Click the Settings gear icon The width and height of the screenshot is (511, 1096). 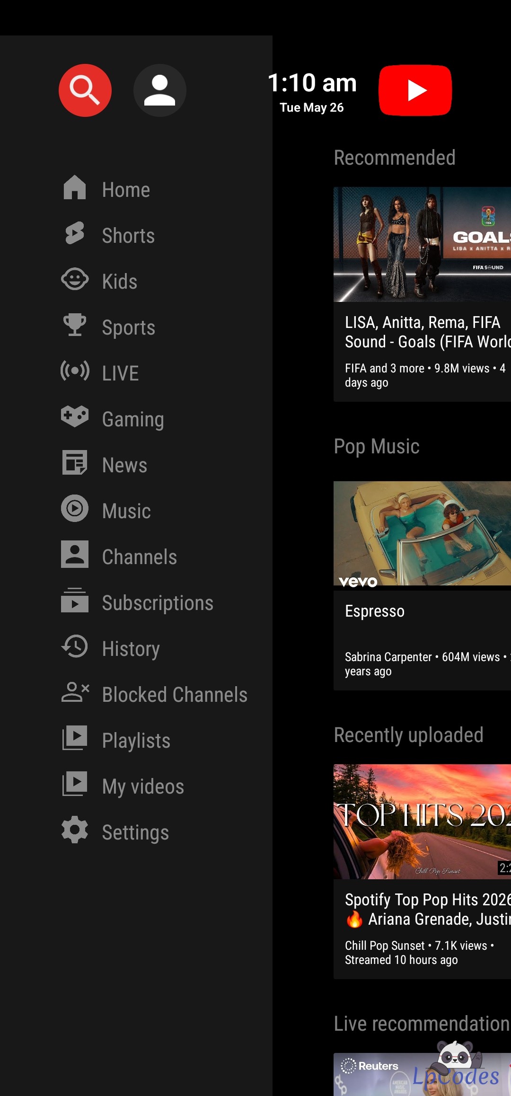(75, 830)
